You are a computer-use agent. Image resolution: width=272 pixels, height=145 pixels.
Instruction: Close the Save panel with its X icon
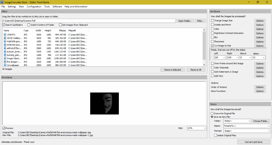269,104
